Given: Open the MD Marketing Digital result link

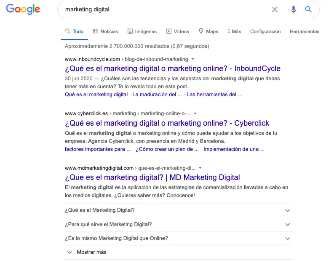Looking at the screenshot, I should (152, 177).
